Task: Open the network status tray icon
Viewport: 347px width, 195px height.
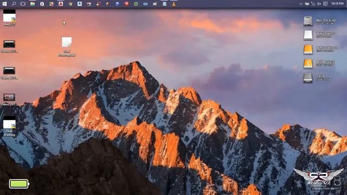Action: click(x=313, y=4)
